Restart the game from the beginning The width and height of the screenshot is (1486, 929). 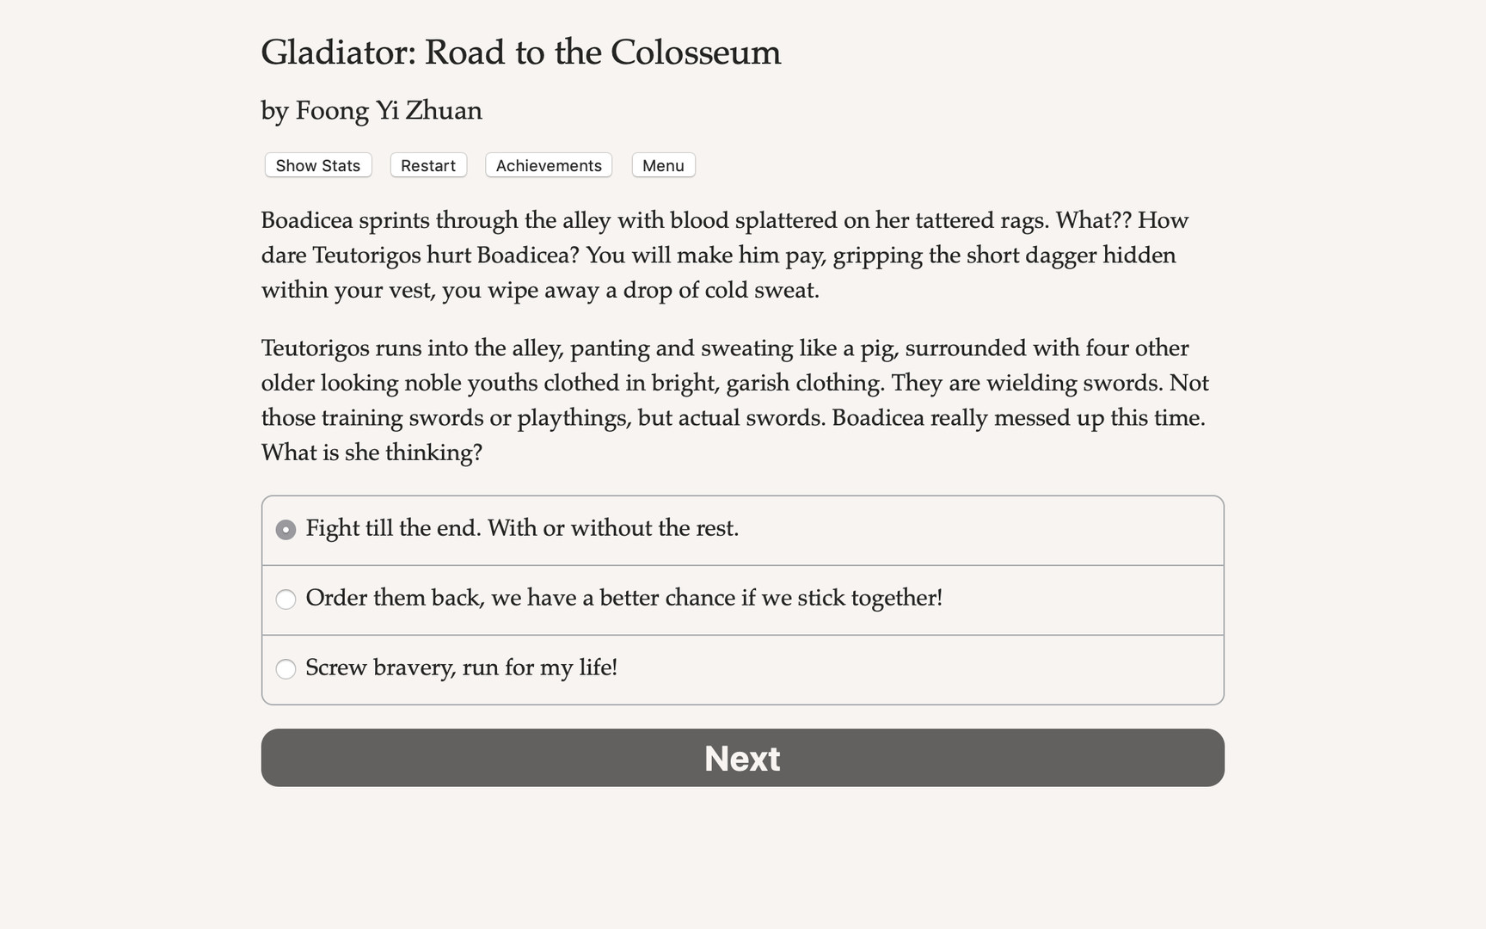pyautogui.click(x=427, y=165)
